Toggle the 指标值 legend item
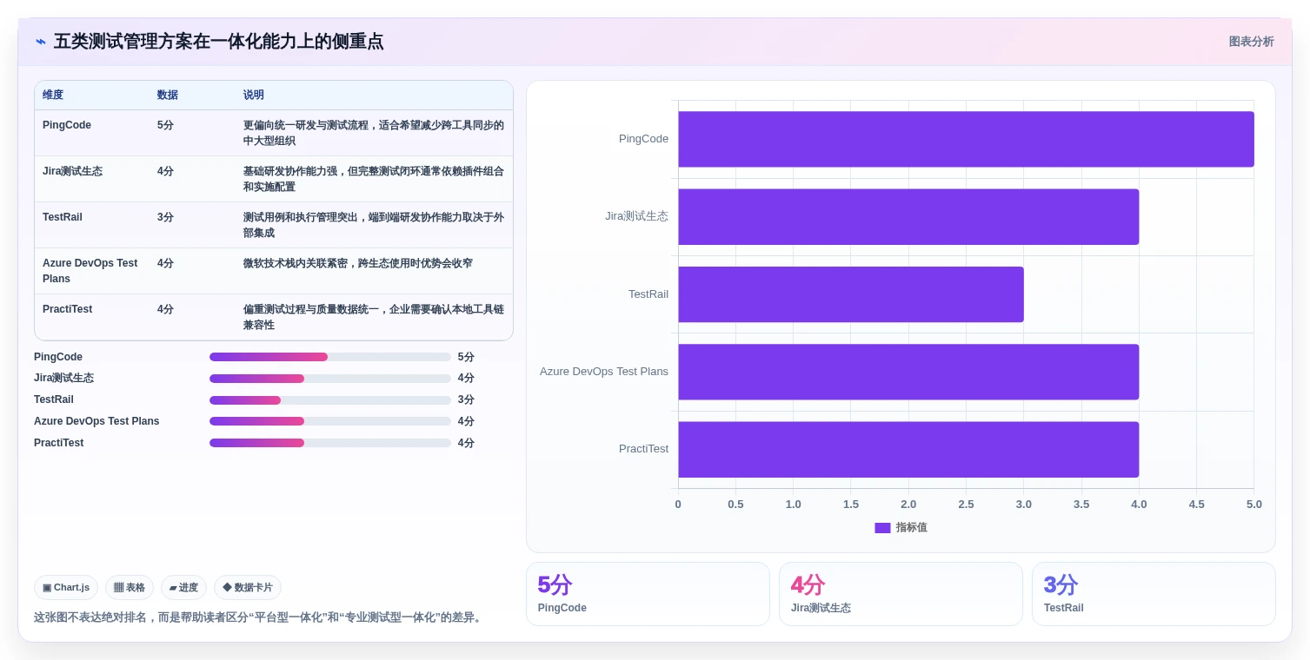This screenshot has height=660, width=1310. coord(901,527)
